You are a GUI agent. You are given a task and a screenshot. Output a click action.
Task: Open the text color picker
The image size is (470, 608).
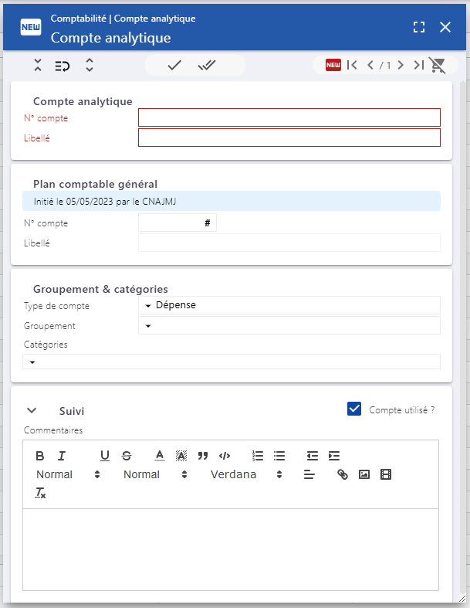160,456
